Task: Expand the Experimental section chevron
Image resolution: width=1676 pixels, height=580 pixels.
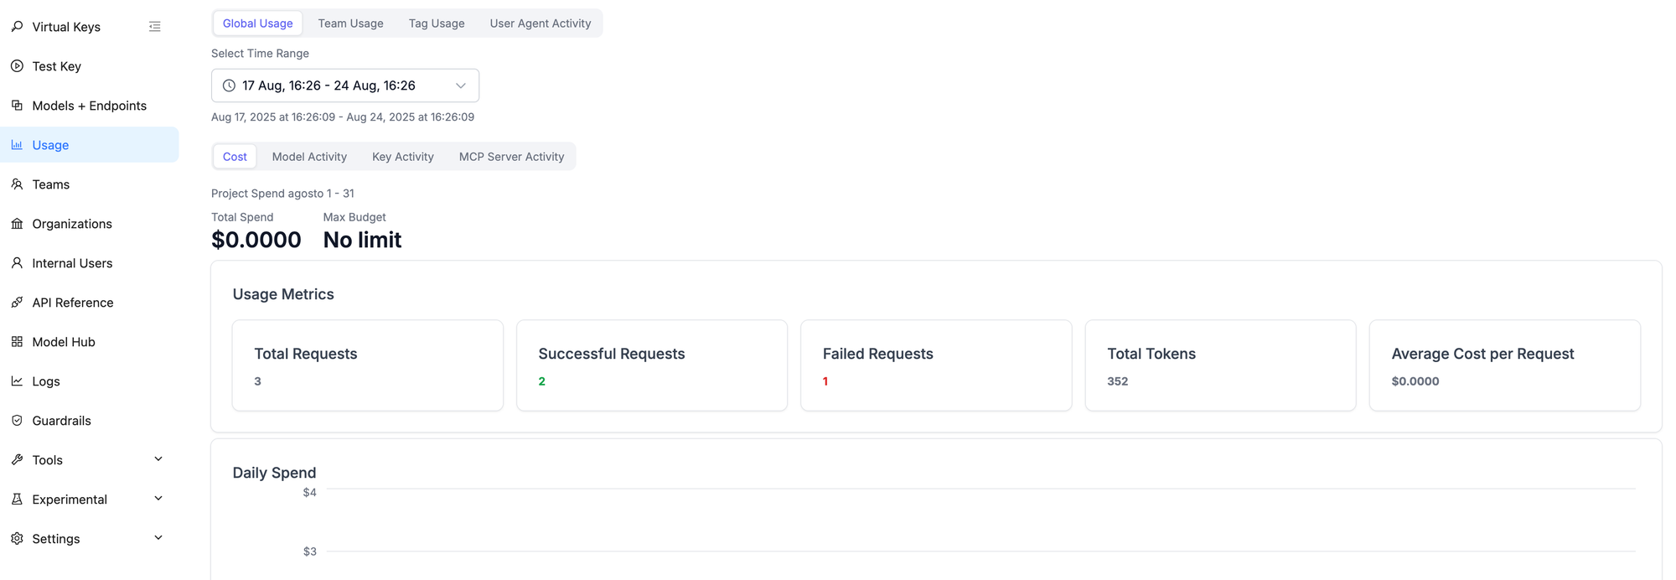Action: point(158,499)
